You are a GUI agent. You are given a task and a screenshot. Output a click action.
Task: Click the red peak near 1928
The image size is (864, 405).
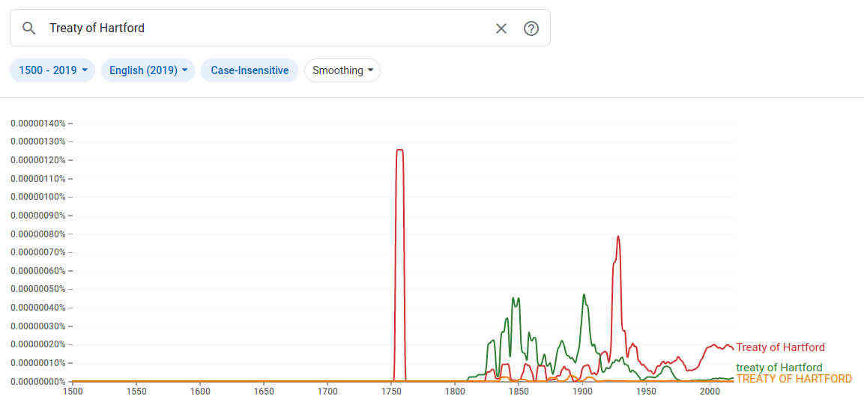pyautogui.click(x=618, y=237)
